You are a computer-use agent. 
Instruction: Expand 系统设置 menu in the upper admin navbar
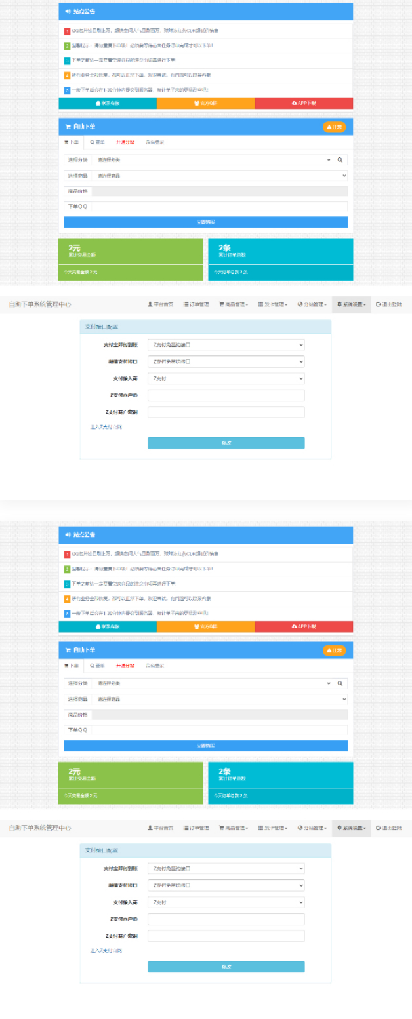[351, 304]
